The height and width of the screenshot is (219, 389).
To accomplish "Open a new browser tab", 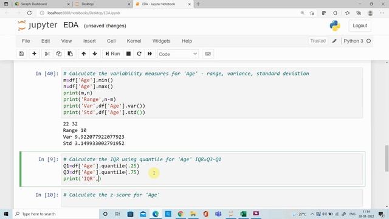I will 198,4.
